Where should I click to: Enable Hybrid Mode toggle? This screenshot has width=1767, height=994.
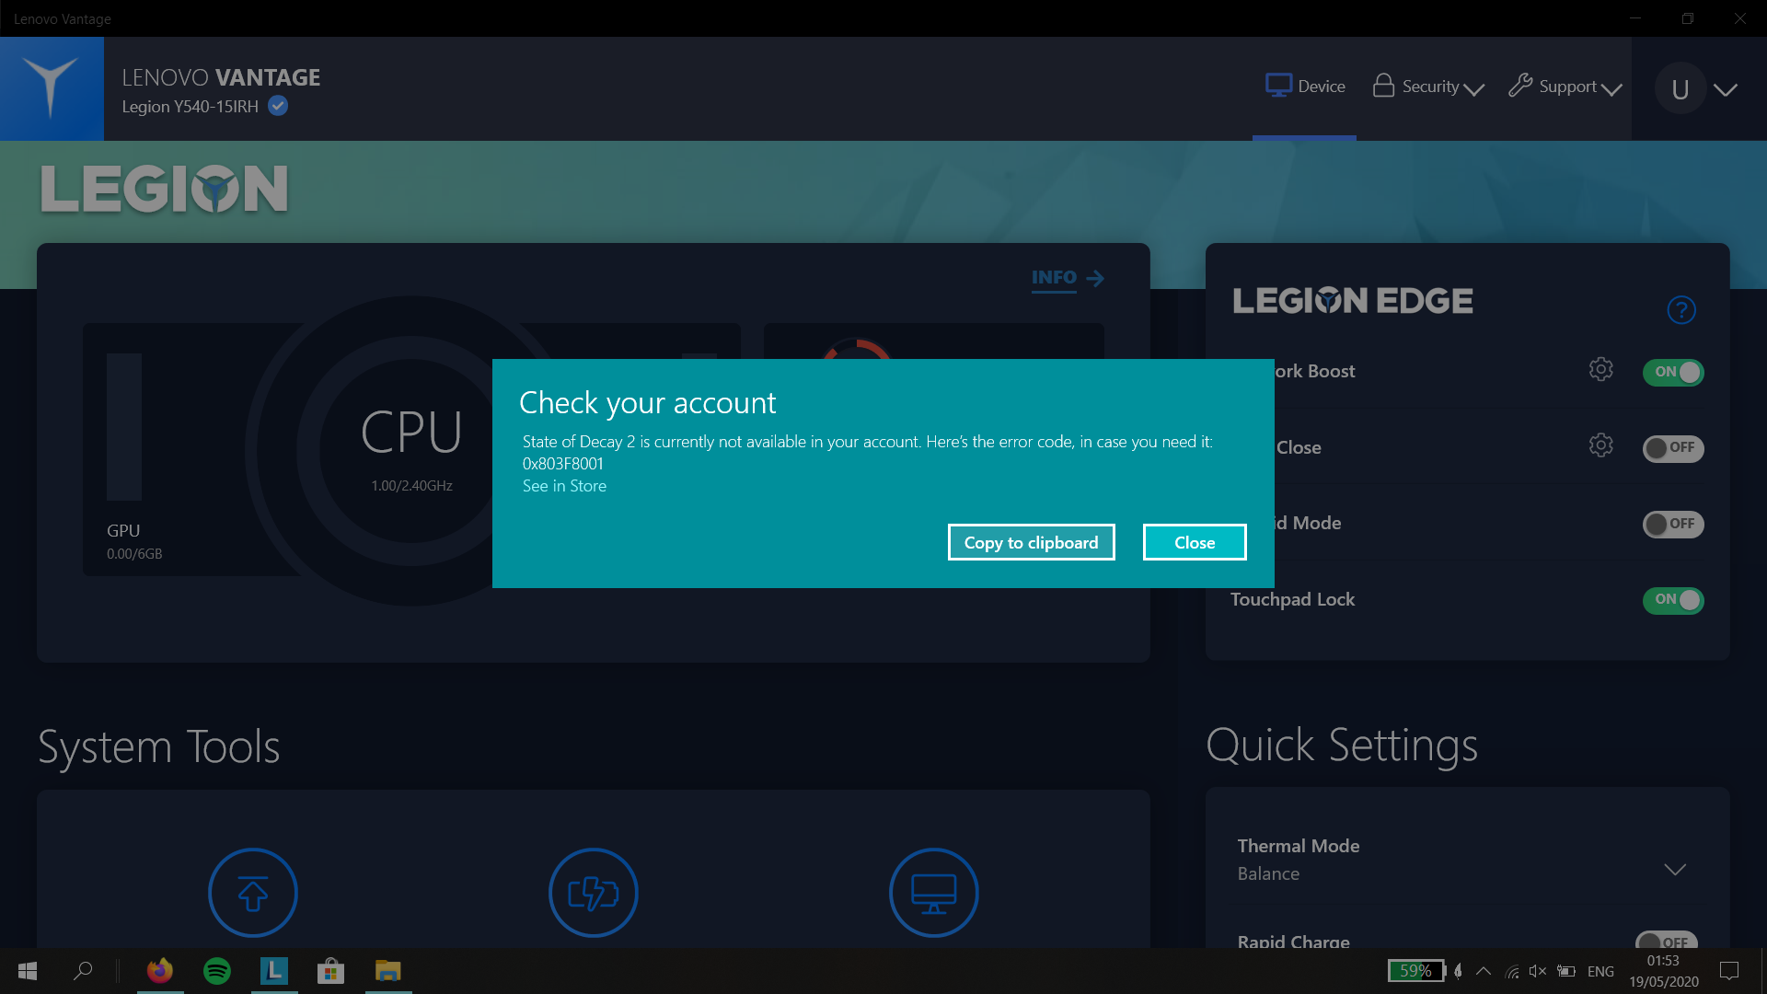point(1672,523)
